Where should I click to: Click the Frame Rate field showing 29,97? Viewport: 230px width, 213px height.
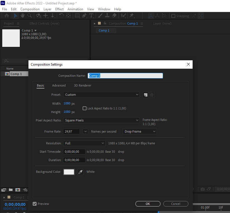(71, 131)
